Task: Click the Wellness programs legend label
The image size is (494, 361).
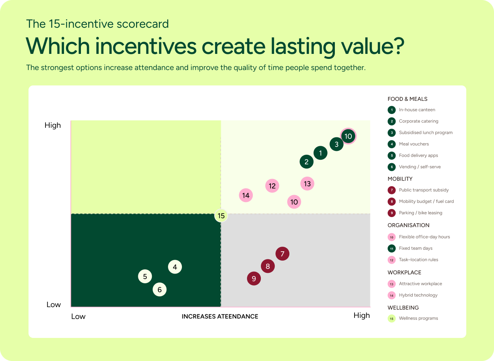Action: tap(418, 318)
